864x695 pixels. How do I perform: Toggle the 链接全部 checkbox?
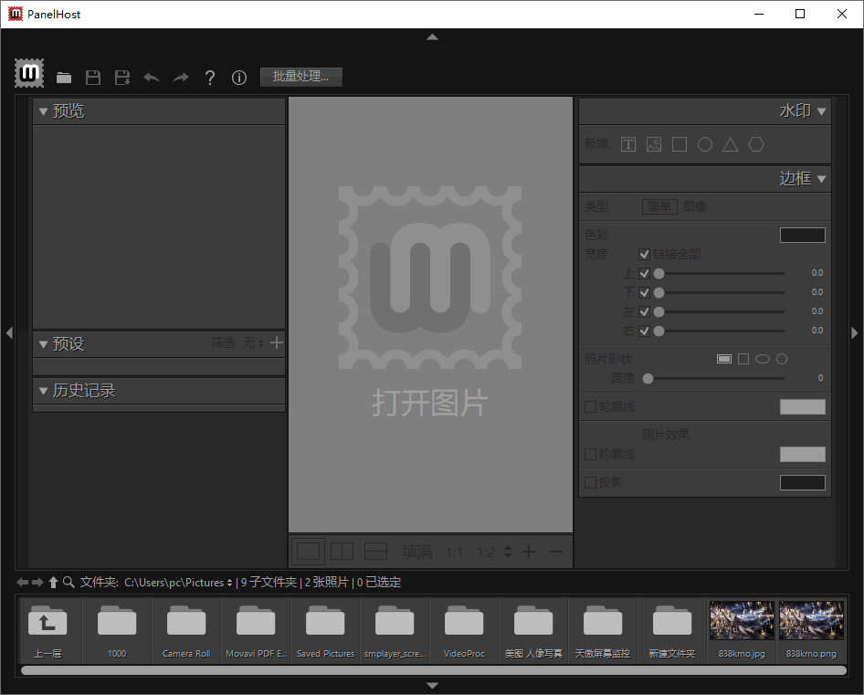point(644,254)
